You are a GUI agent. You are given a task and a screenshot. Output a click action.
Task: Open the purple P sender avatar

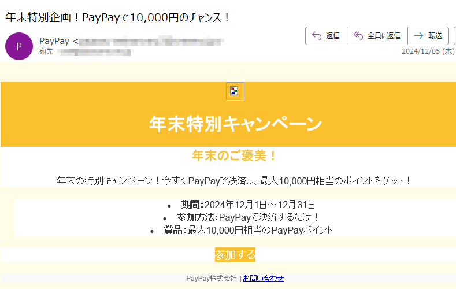[19, 46]
